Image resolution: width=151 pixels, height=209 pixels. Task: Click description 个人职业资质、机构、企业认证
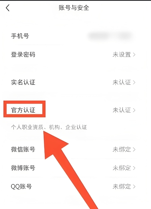pyautogui.click(x=49, y=127)
